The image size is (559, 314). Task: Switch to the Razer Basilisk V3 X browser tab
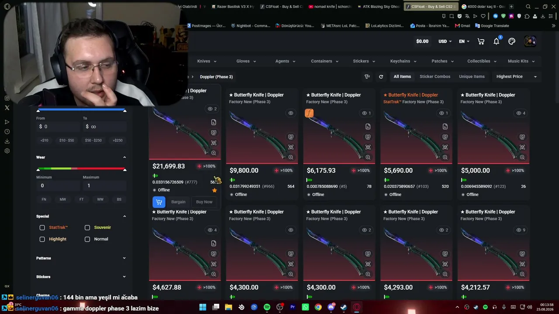point(233,7)
